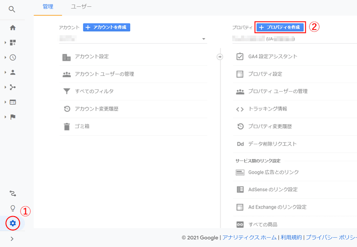Expand the Audience section arrow
Screen dimensions: 357x247
point(5,72)
